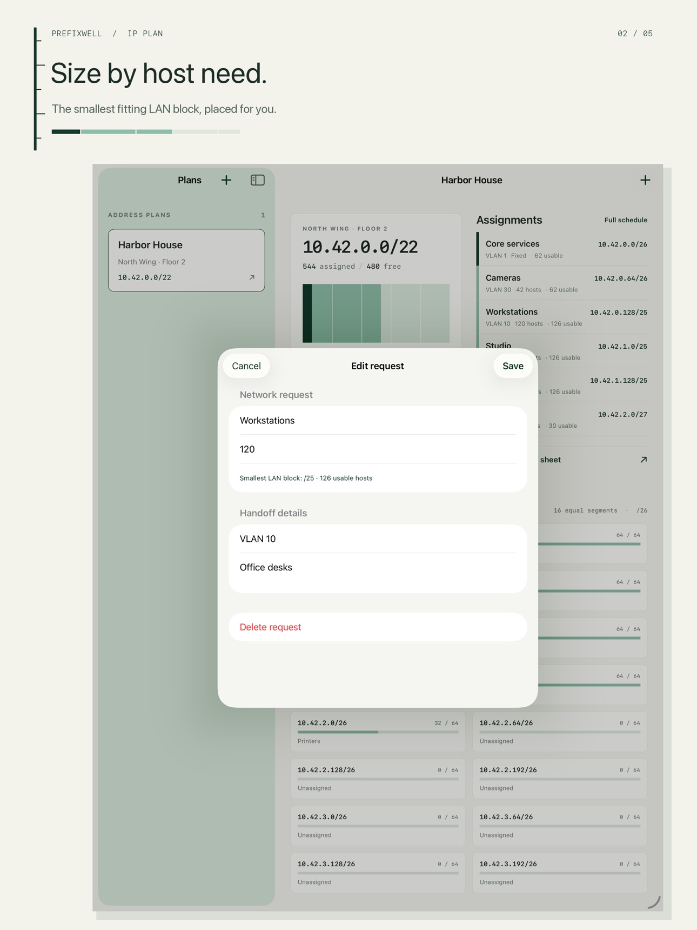The image size is (697, 930).
Task: Click the 10.42.1.128/25 assignment address
Action: tap(619, 381)
